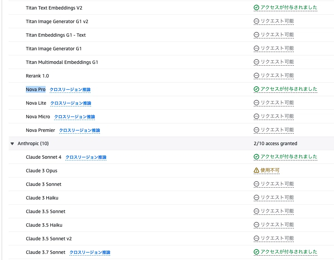Click the highlighted Nova Pro model name
Viewport: 334px width, 260px height.
tap(36, 90)
